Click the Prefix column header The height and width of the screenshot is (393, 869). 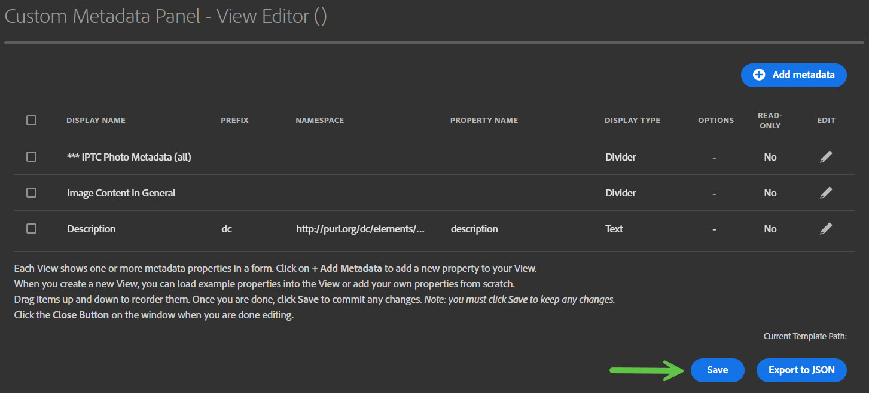(234, 121)
